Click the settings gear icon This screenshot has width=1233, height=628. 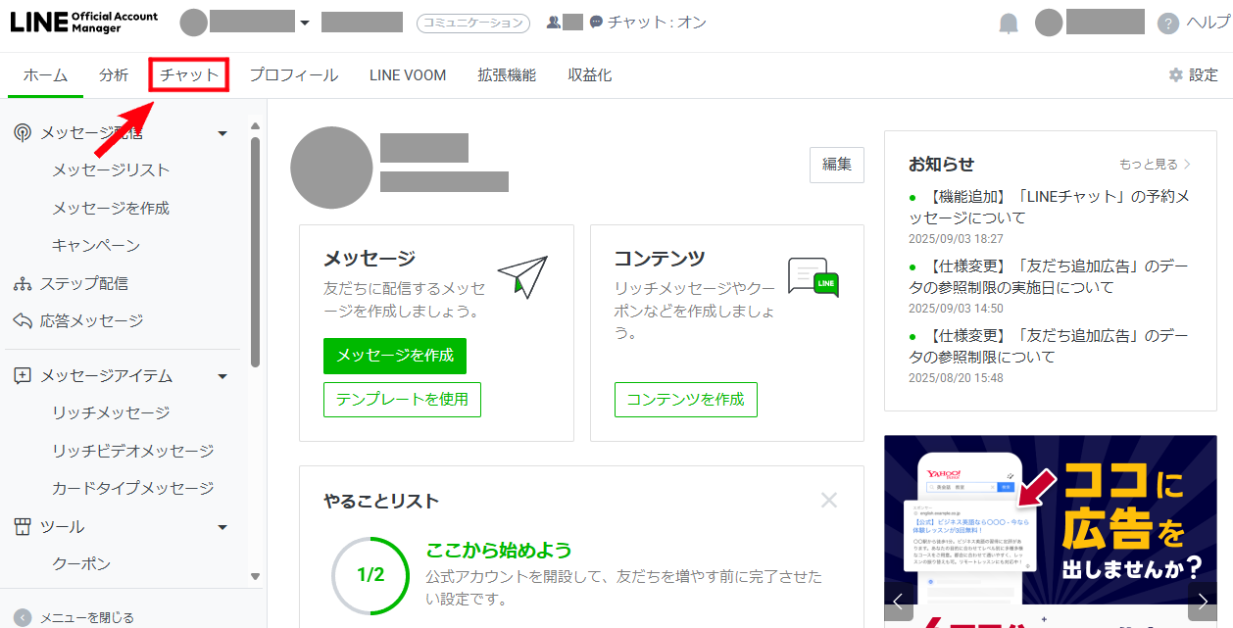click(x=1176, y=75)
